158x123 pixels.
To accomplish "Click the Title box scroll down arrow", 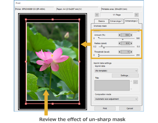I will click(131, 89).
